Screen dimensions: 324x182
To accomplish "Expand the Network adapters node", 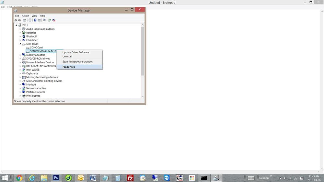I will pos(20,89).
